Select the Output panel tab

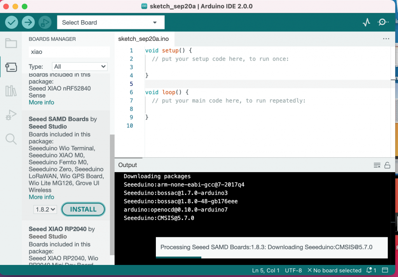[x=127, y=165]
